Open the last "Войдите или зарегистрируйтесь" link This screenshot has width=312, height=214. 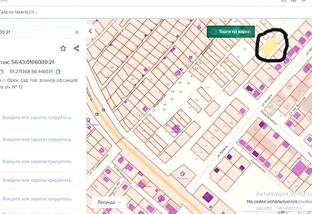[37, 199]
